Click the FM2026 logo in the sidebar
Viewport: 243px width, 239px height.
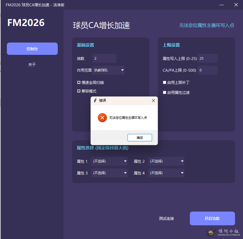26,23
